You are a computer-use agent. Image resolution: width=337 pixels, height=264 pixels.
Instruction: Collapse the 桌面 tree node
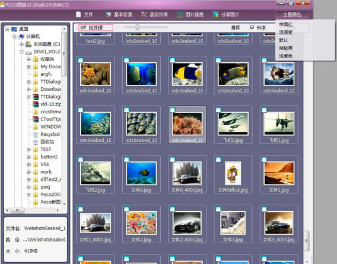(8, 29)
